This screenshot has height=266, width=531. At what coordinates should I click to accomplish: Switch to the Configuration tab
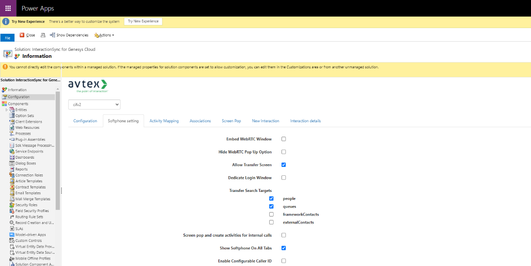coord(85,121)
